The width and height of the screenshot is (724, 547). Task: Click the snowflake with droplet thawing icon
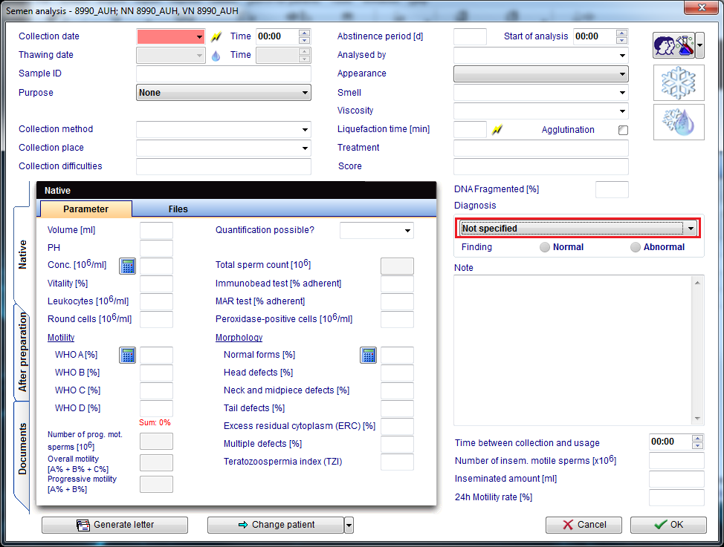click(x=679, y=122)
